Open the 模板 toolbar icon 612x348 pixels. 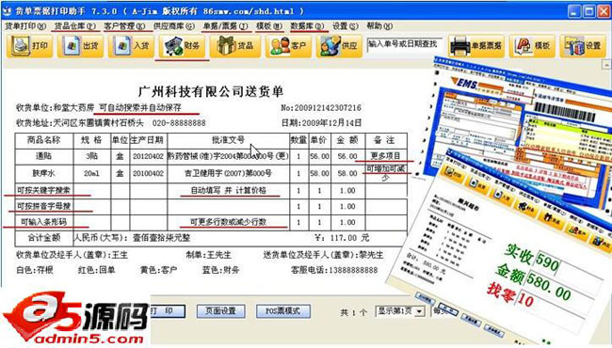[532, 46]
